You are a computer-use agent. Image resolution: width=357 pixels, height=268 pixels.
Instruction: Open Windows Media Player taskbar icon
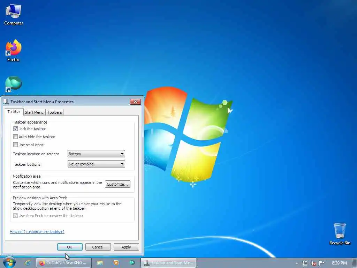(116, 263)
